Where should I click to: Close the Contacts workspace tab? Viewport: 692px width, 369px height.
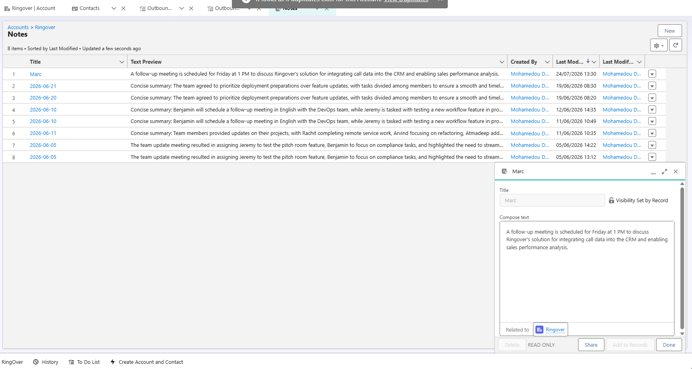[x=124, y=8]
